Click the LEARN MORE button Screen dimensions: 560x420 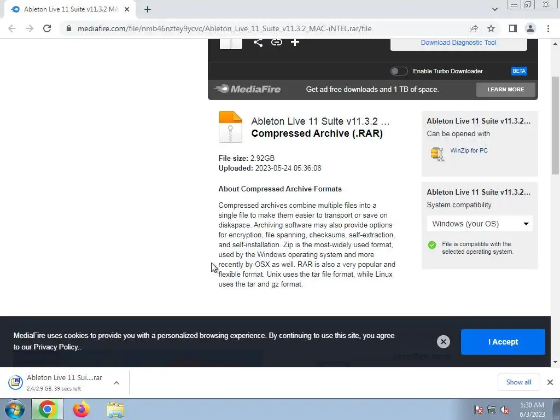point(506,90)
